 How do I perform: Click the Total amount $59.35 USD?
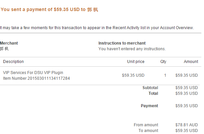(187, 93)
